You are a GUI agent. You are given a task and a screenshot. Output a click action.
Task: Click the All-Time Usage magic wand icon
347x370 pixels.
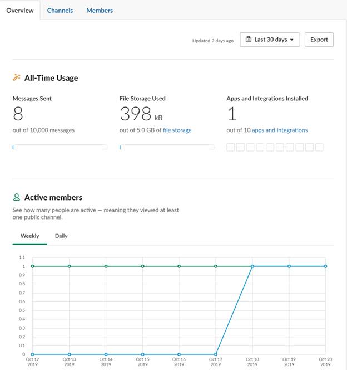[17, 77]
